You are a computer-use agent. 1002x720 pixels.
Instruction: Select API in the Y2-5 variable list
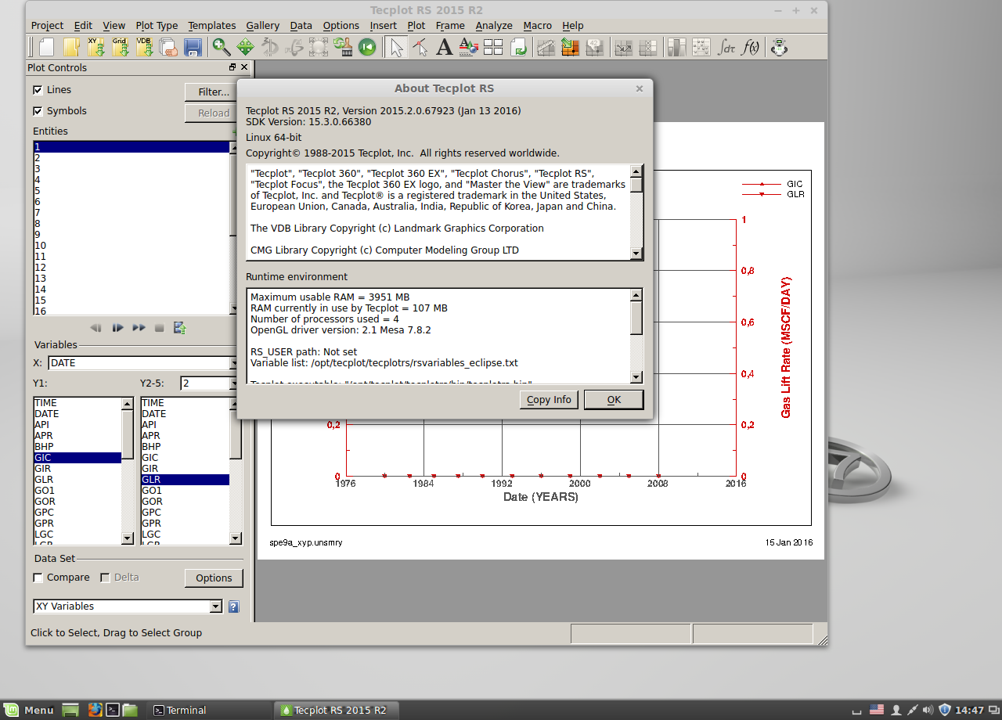click(185, 425)
